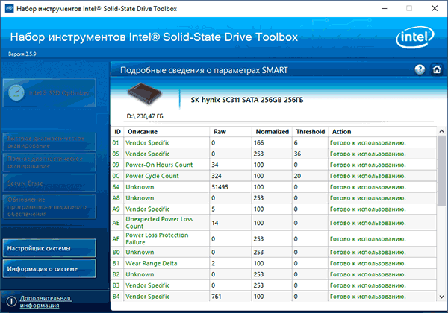Click attribute ID 64
Viewport: 448px width, 313px height.
116,187
